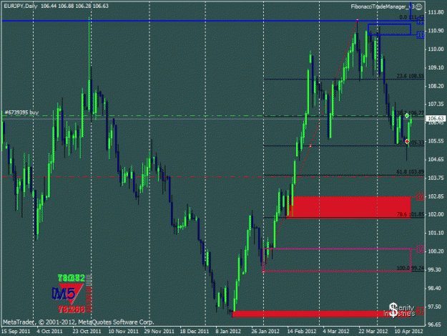The image size is (447, 336).
Task: Select the 38.2 106.77 Fibonacci level label
Action: click(411, 113)
